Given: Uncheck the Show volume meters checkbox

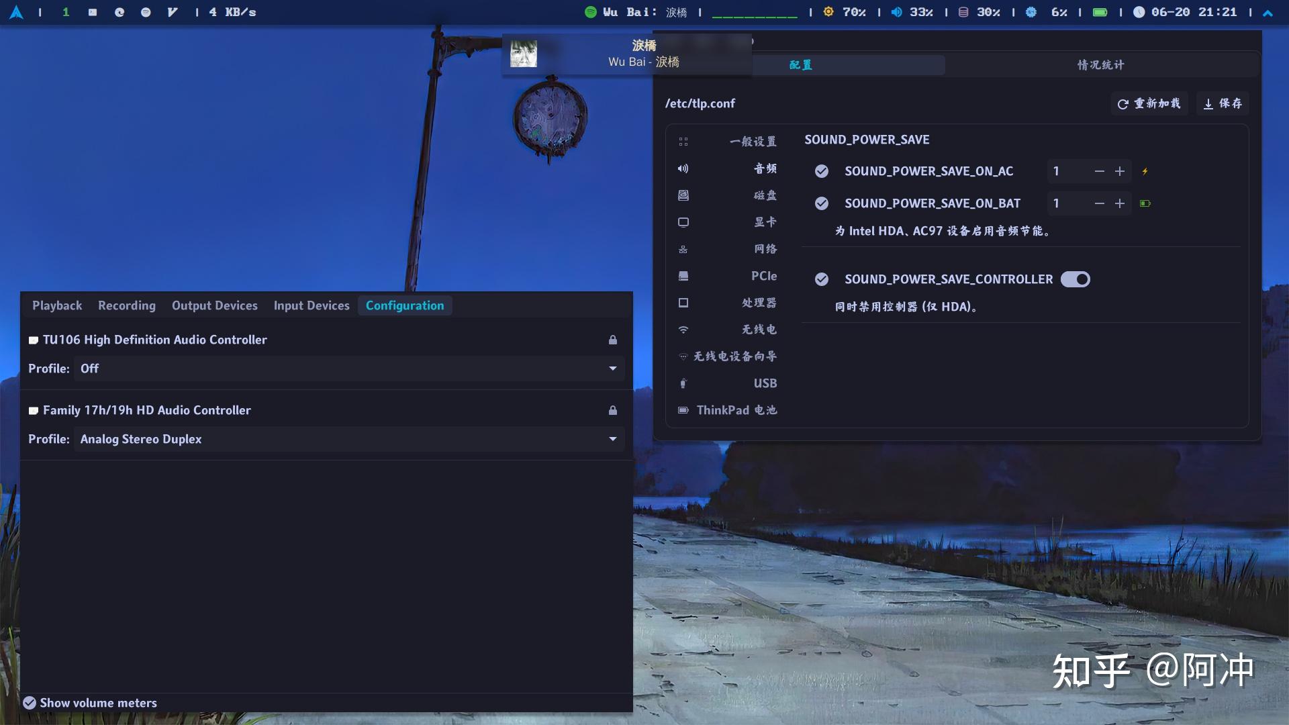Looking at the screenshot, I should pos(28,703).
